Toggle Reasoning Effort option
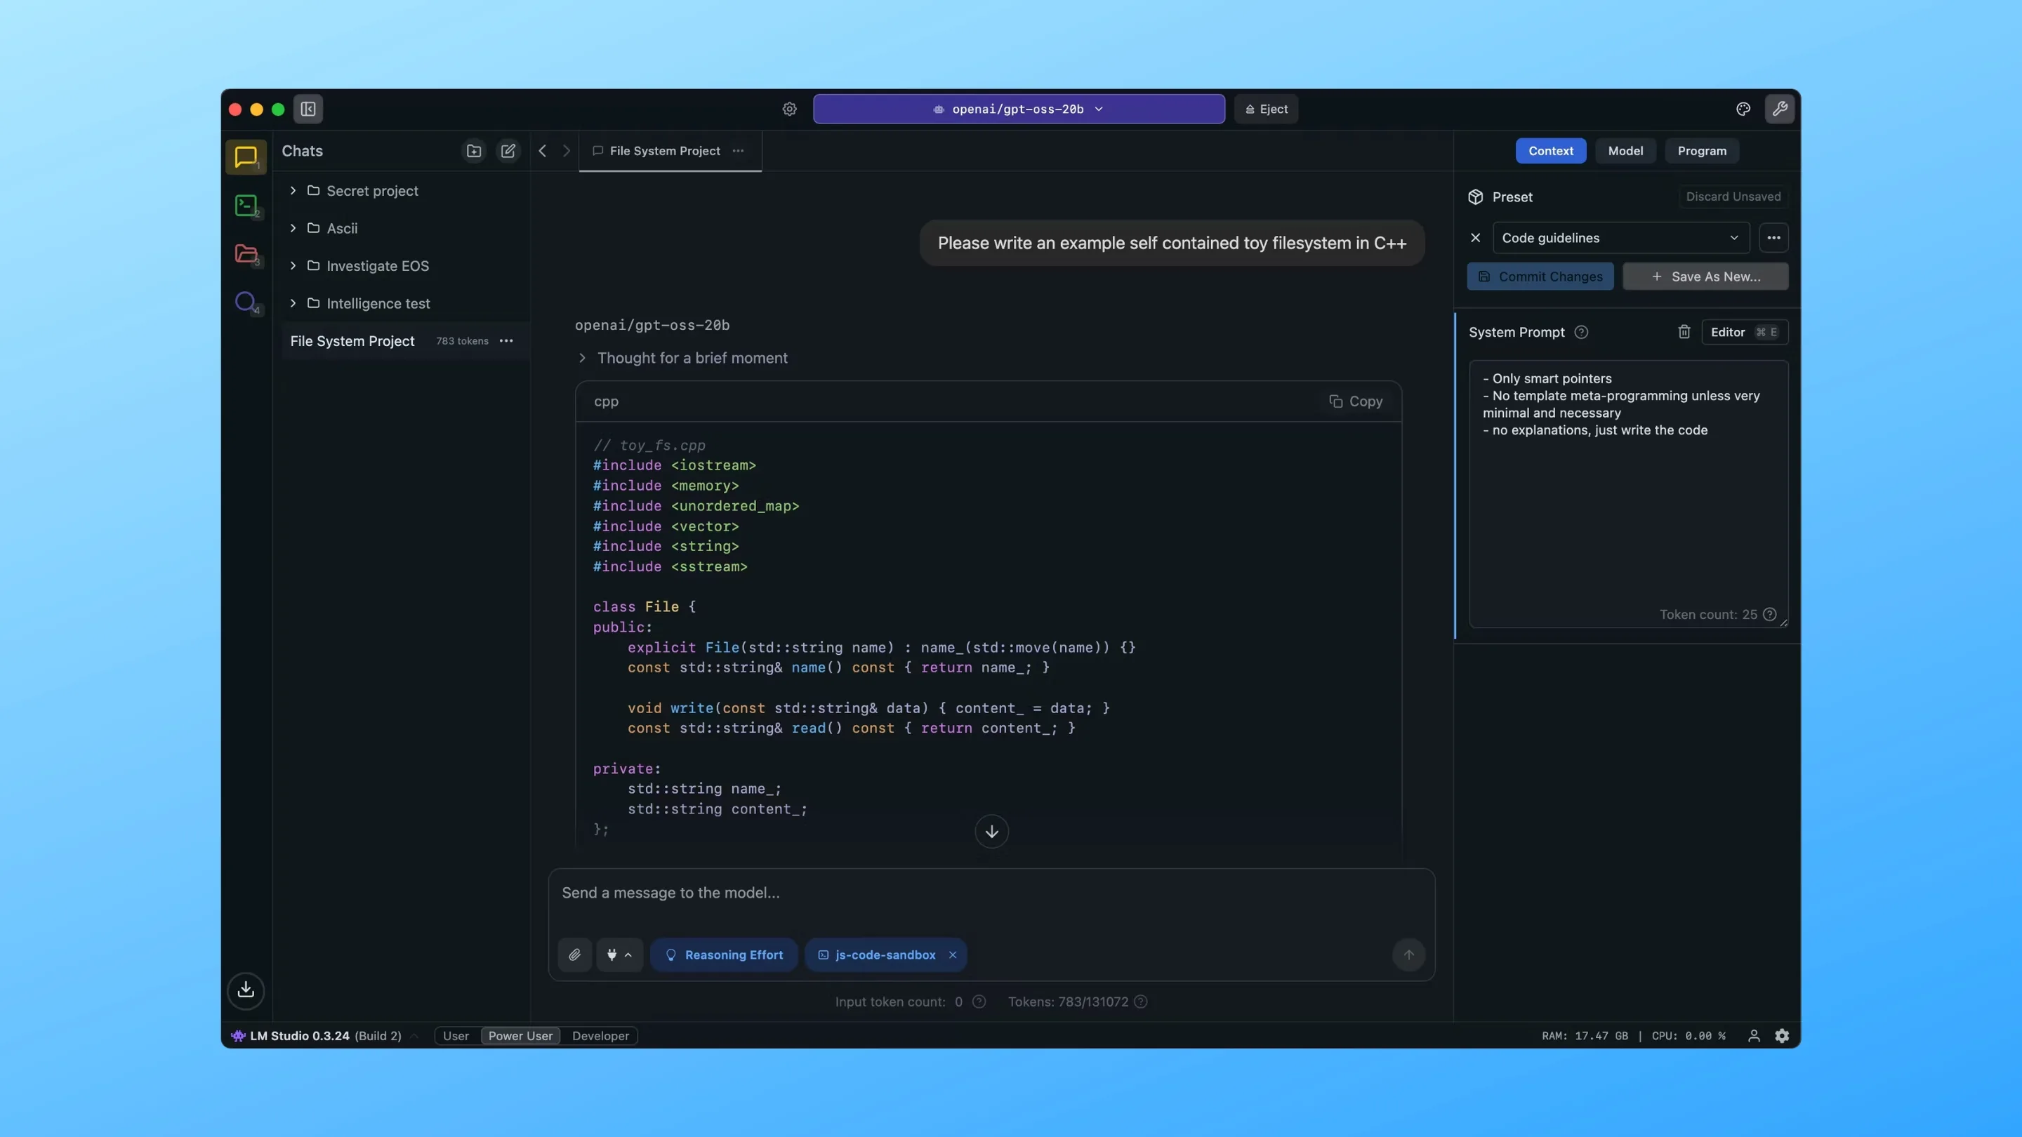2022x1137 pixels. coord(724,955)
